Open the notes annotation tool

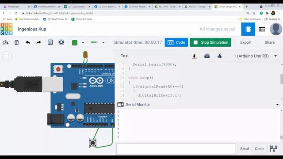(x=50, y=42)
